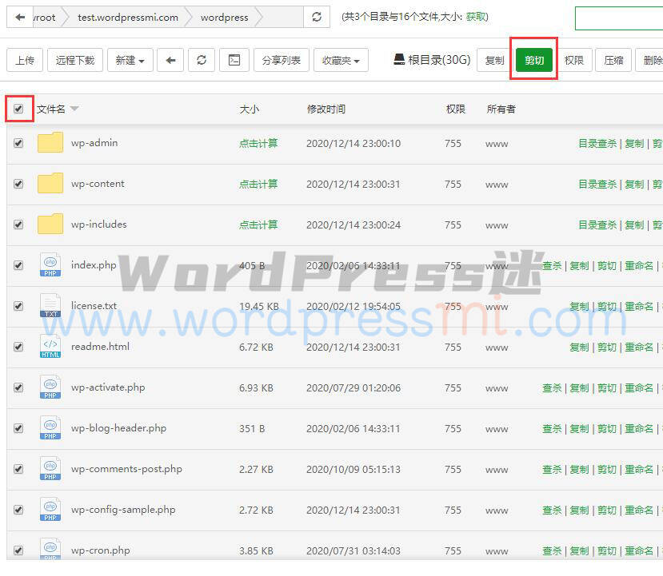Open the wp-admin folder icon
The height and width of the screenshot is (576, 663).
50,143
